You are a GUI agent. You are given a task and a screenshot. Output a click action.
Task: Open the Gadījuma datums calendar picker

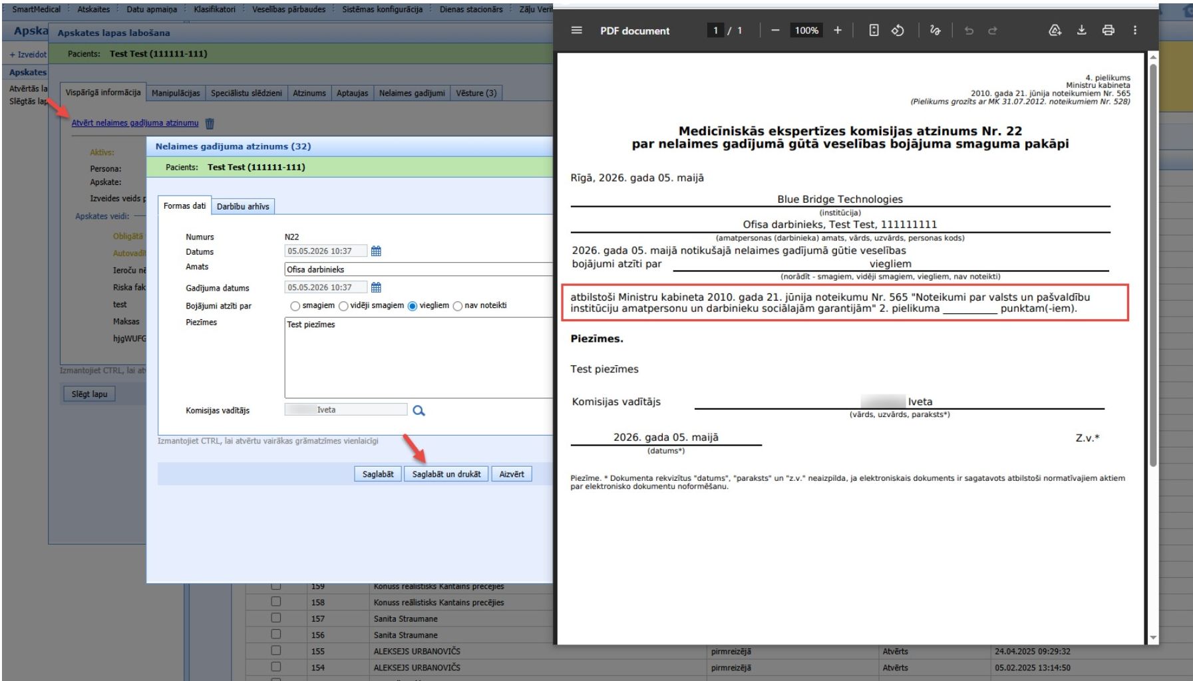pyautogui.click(x=376, y=287)
